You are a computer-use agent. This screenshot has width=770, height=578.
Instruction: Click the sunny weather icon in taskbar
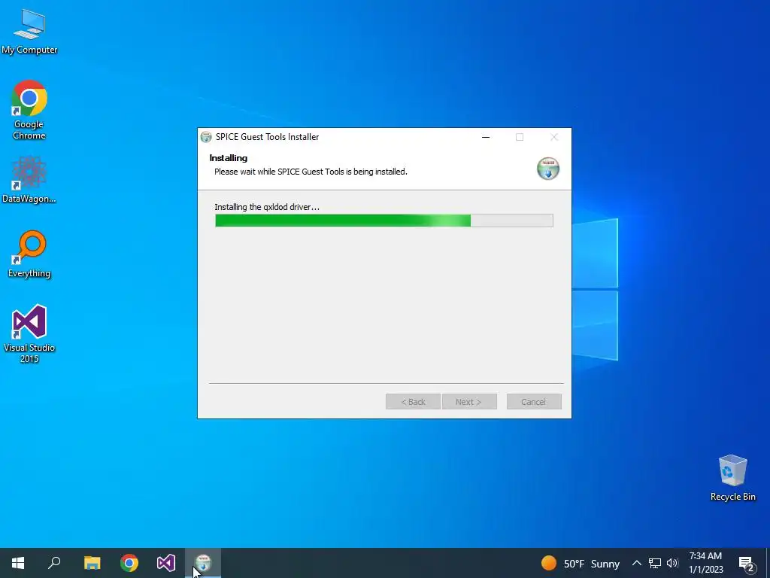[548, 563]
